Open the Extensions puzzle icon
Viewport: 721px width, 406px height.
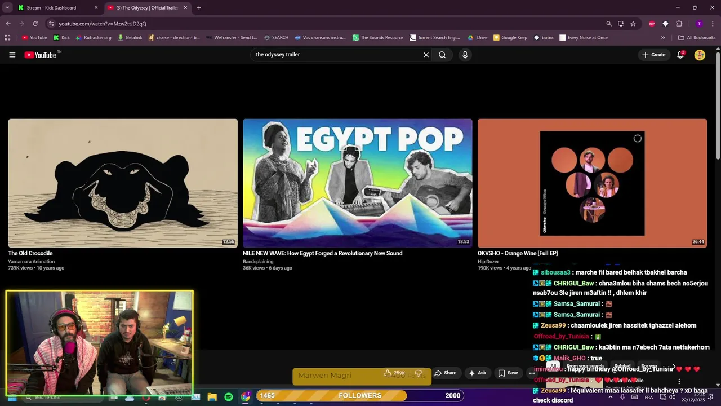click(679, 24)
